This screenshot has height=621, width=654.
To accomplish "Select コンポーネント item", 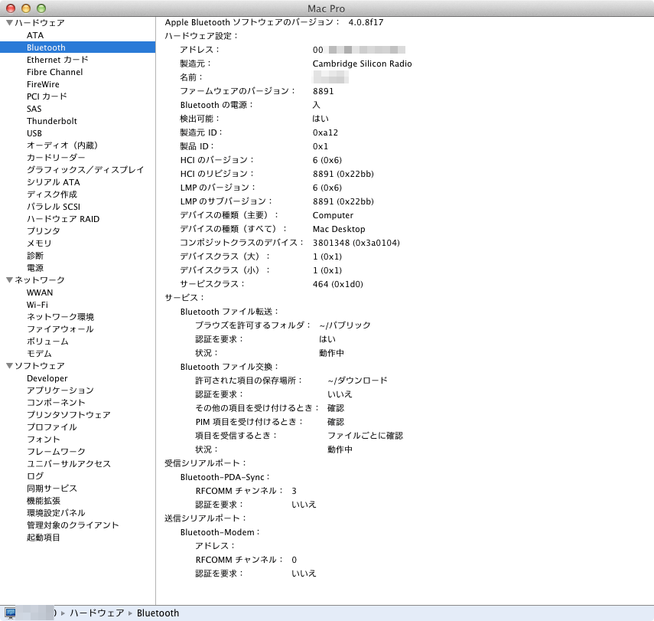I will click(56, 403).
